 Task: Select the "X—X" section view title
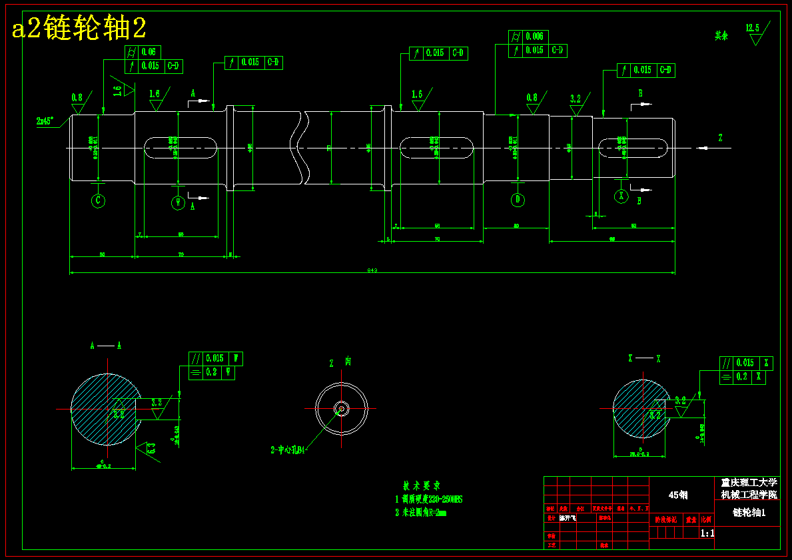click(x=645, y=358)
